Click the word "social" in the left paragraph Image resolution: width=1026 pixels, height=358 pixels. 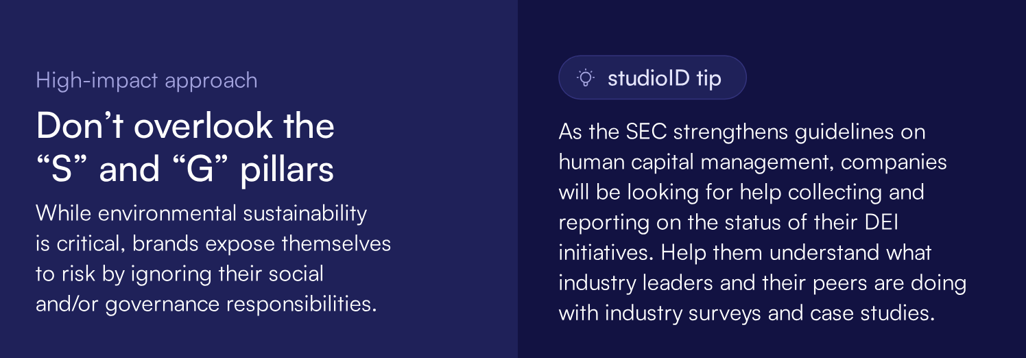(x=295, y=274)
